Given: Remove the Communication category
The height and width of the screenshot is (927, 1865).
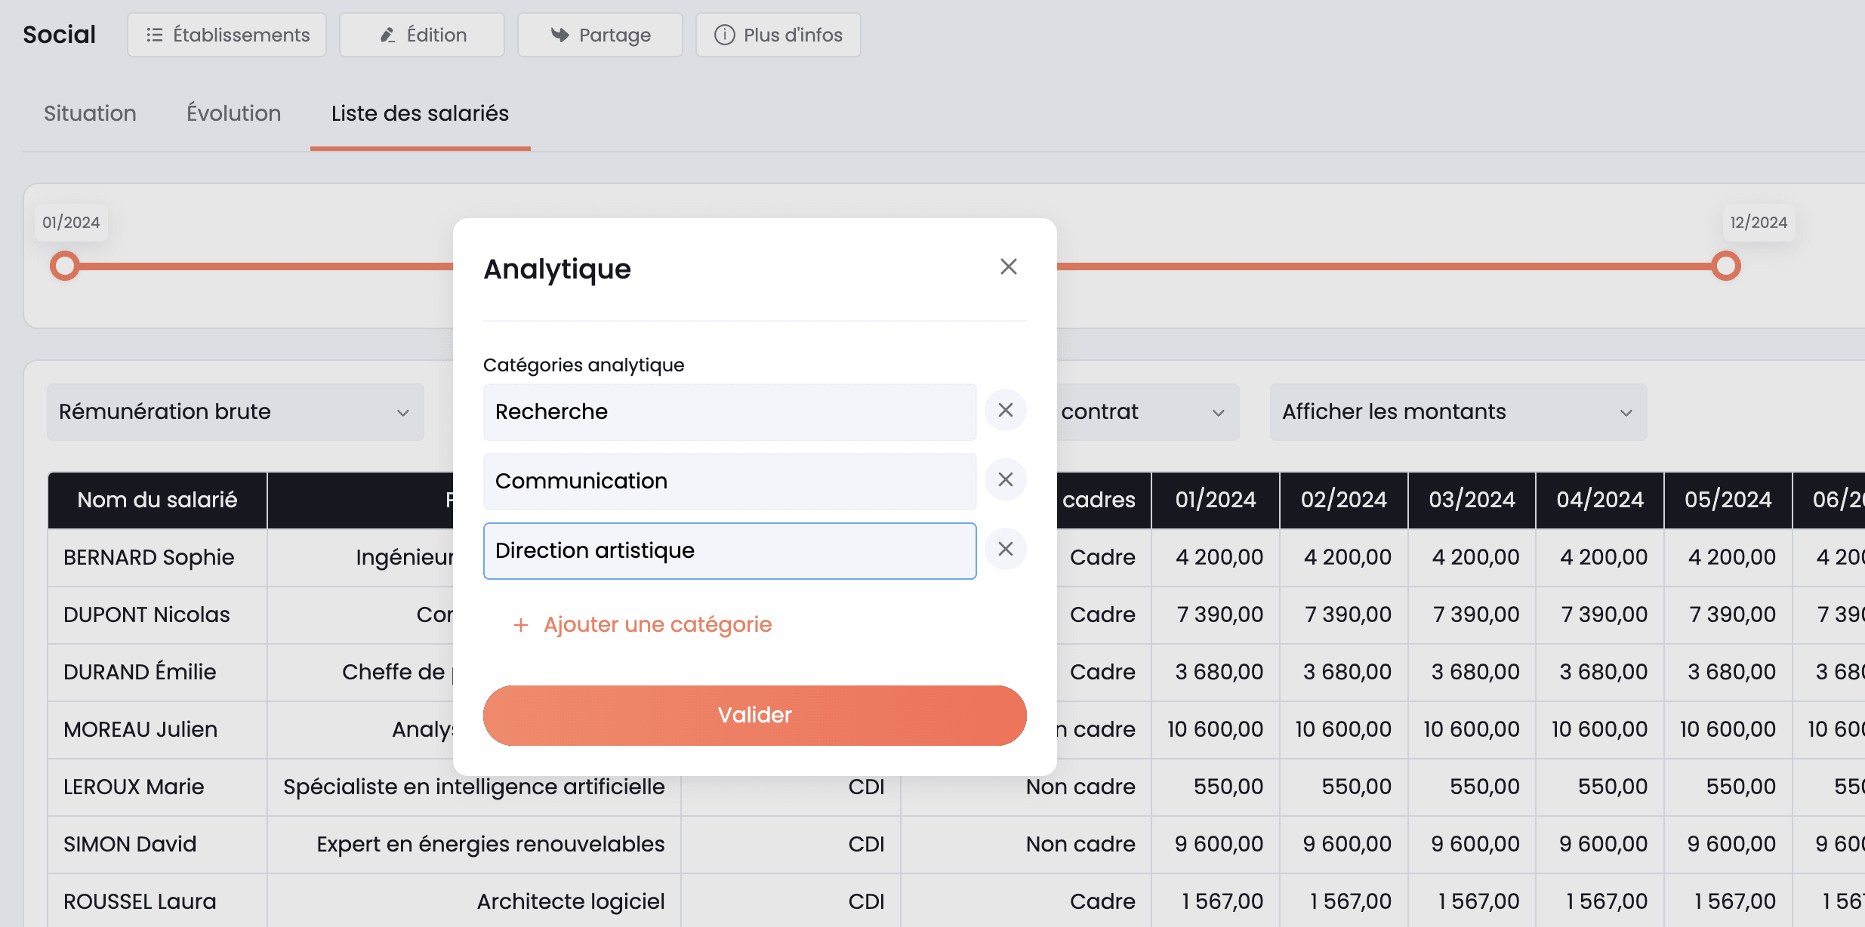Looking at the screenshot, I should [1005, 479].
